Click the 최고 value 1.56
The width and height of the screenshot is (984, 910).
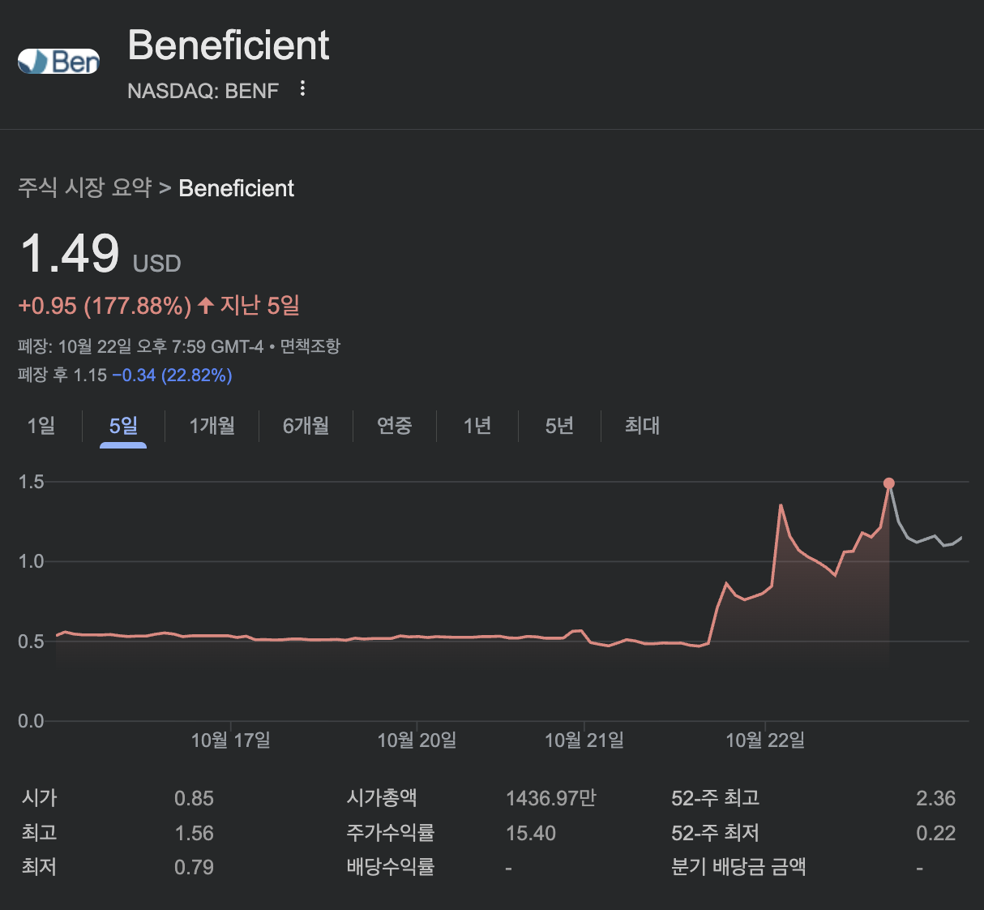194,833
